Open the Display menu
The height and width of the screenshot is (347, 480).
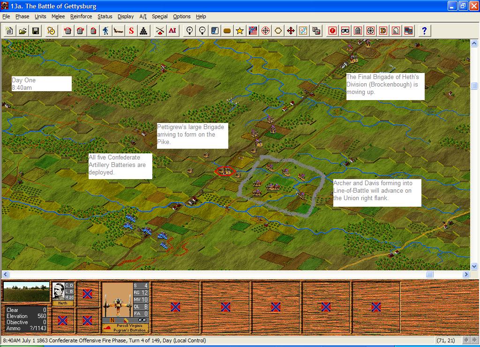pyautogui.click(x=126, y=16)
